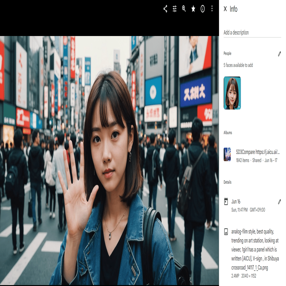Click '5 faces available to add'

tap(238, 65)
